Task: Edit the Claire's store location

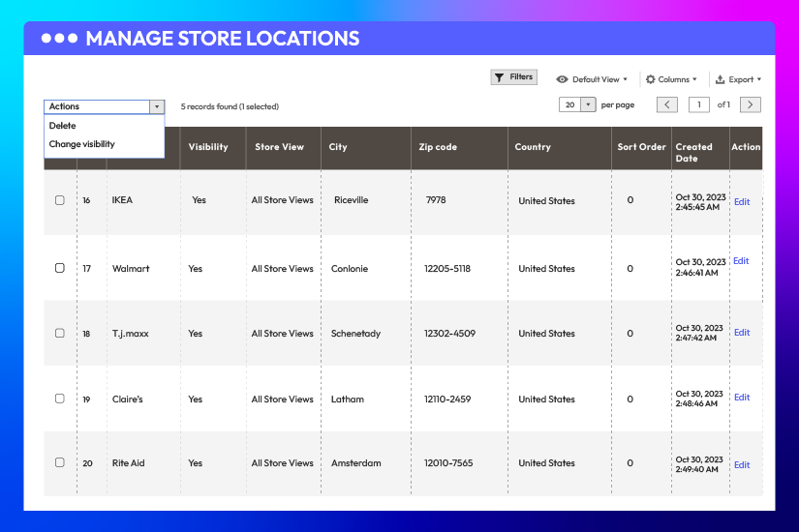Action: pyautogui.click(x=742, y=398)
